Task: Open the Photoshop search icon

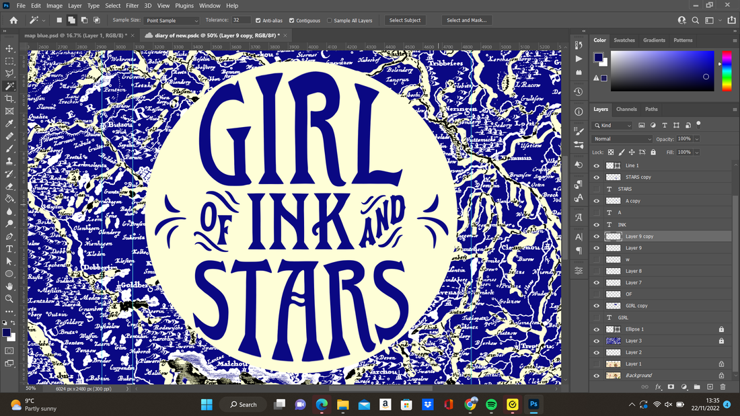Action: pos(695,20)
